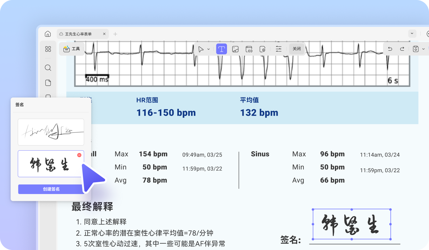This screenshot has width=429, height=250.
Task: Choose the handwritten cursive signature thumbnail
Action: [x=51, y=132]
